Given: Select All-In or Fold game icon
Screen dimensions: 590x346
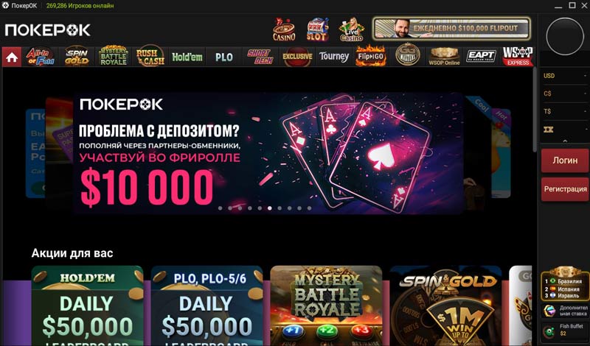Looking at the screenshot, I should click(40, 57).
